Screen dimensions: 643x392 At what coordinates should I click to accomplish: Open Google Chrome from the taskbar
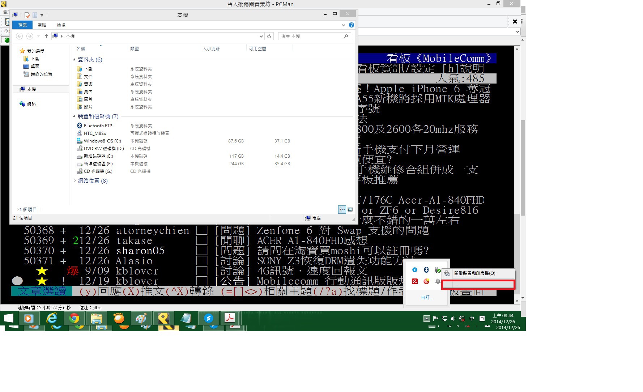[74, 318]
